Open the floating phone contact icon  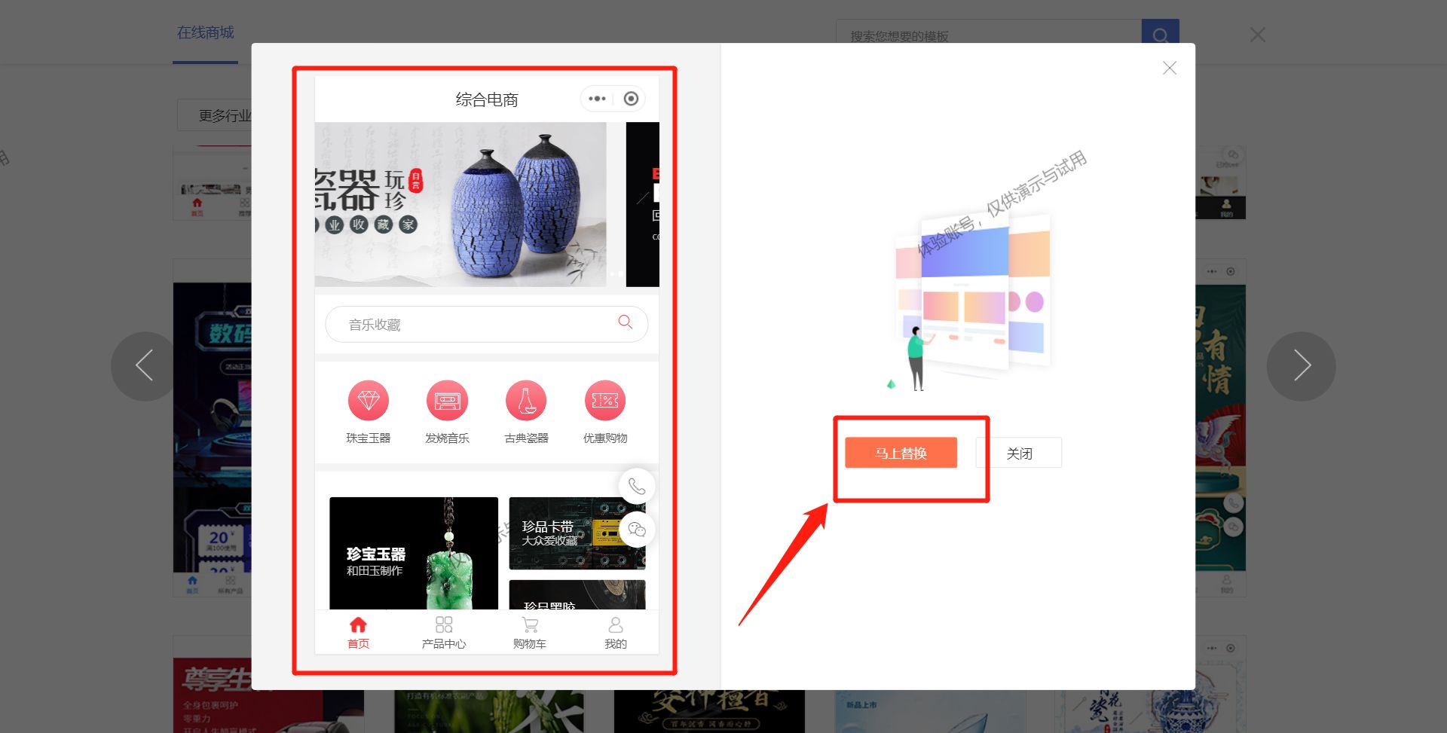pyautogui.click(x=637, y=486)
